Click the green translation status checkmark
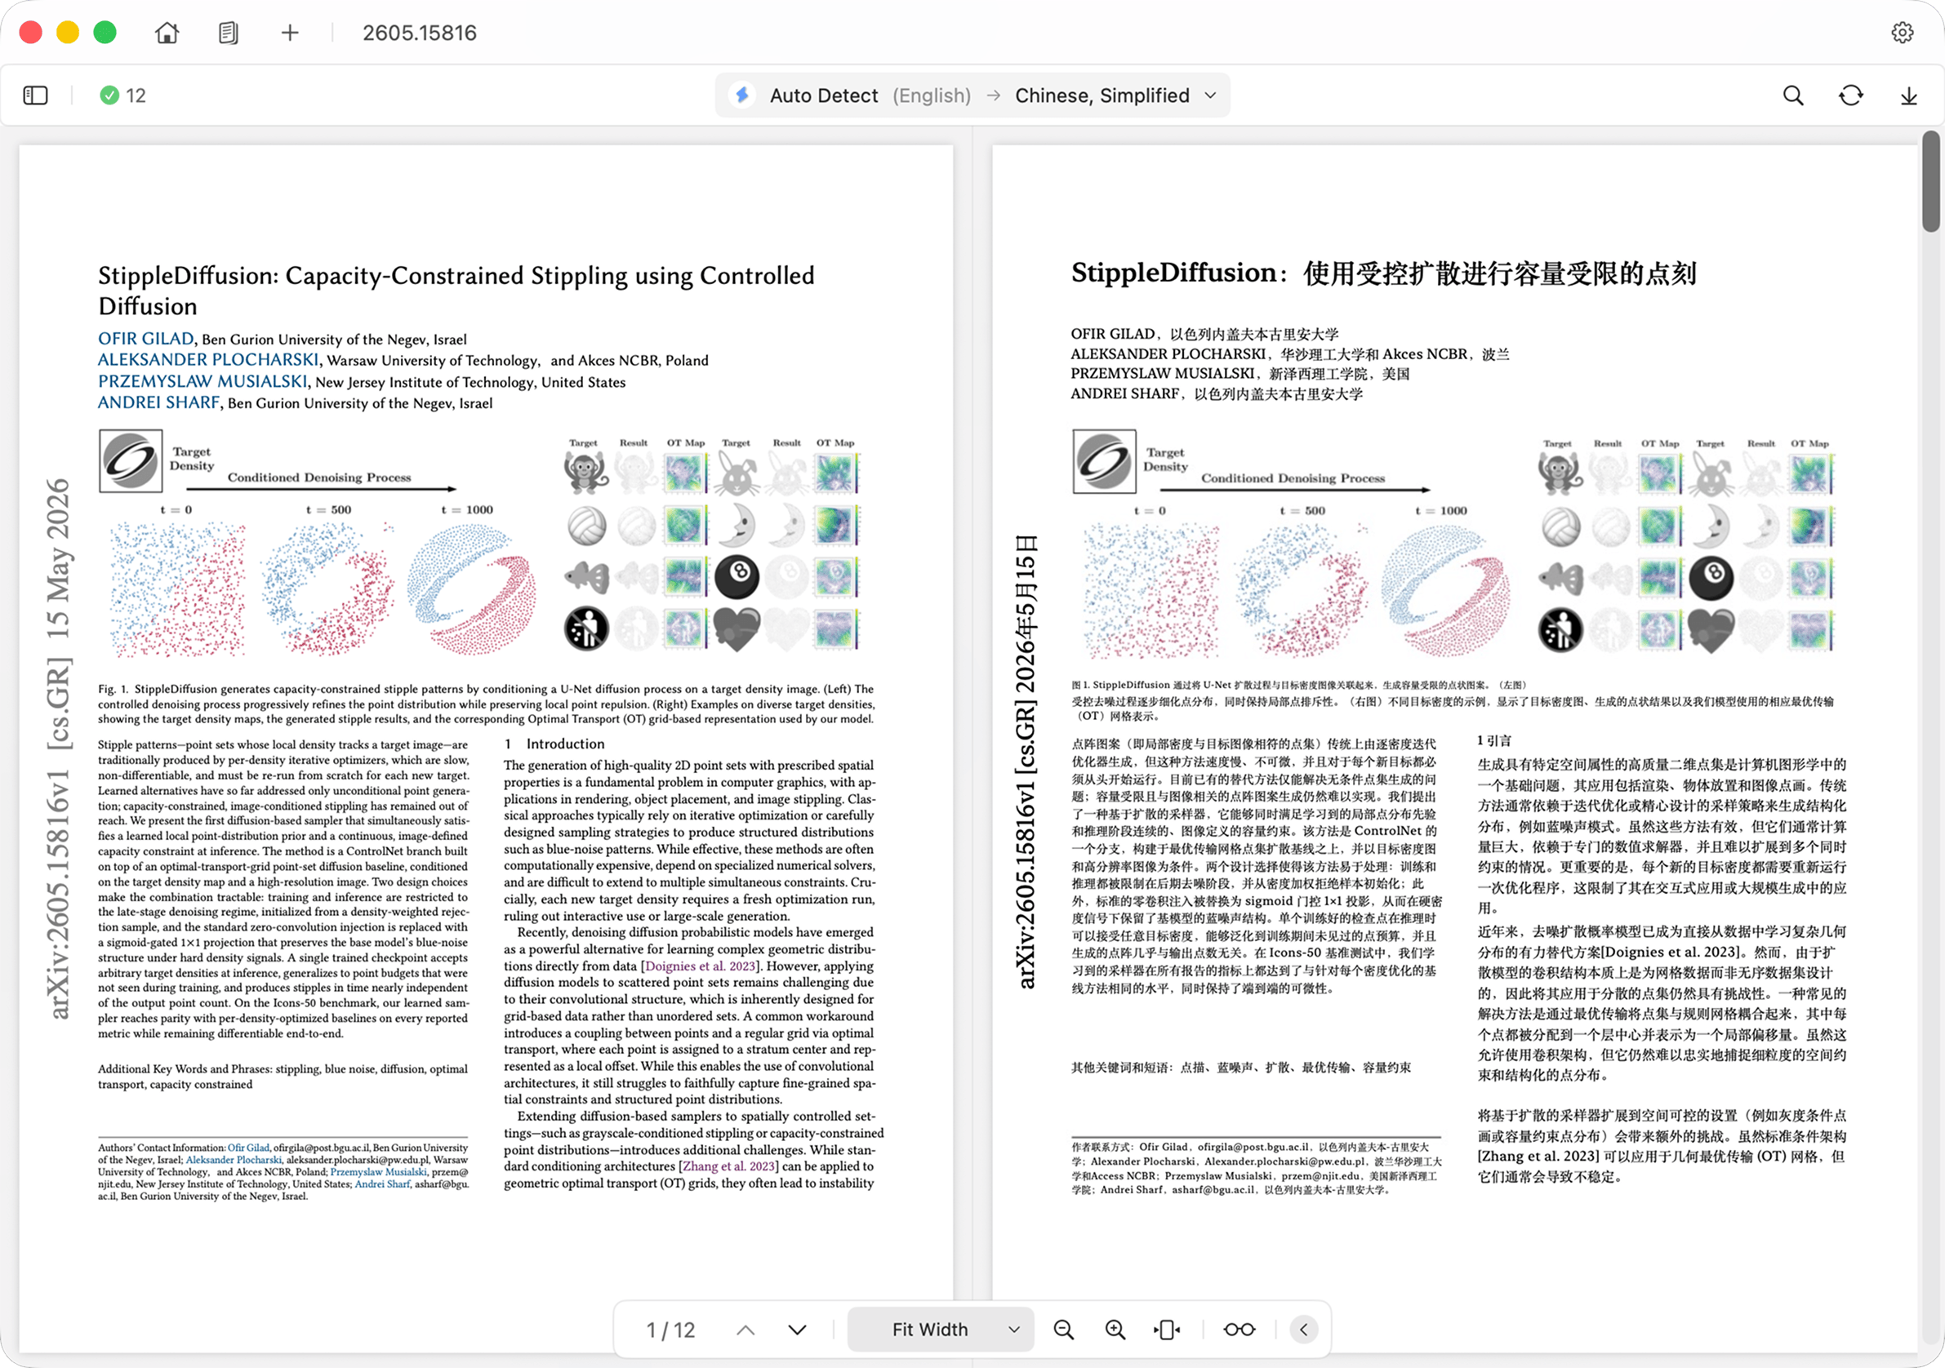Viewport: 1945px width, 1368px height. coord(109,95)
